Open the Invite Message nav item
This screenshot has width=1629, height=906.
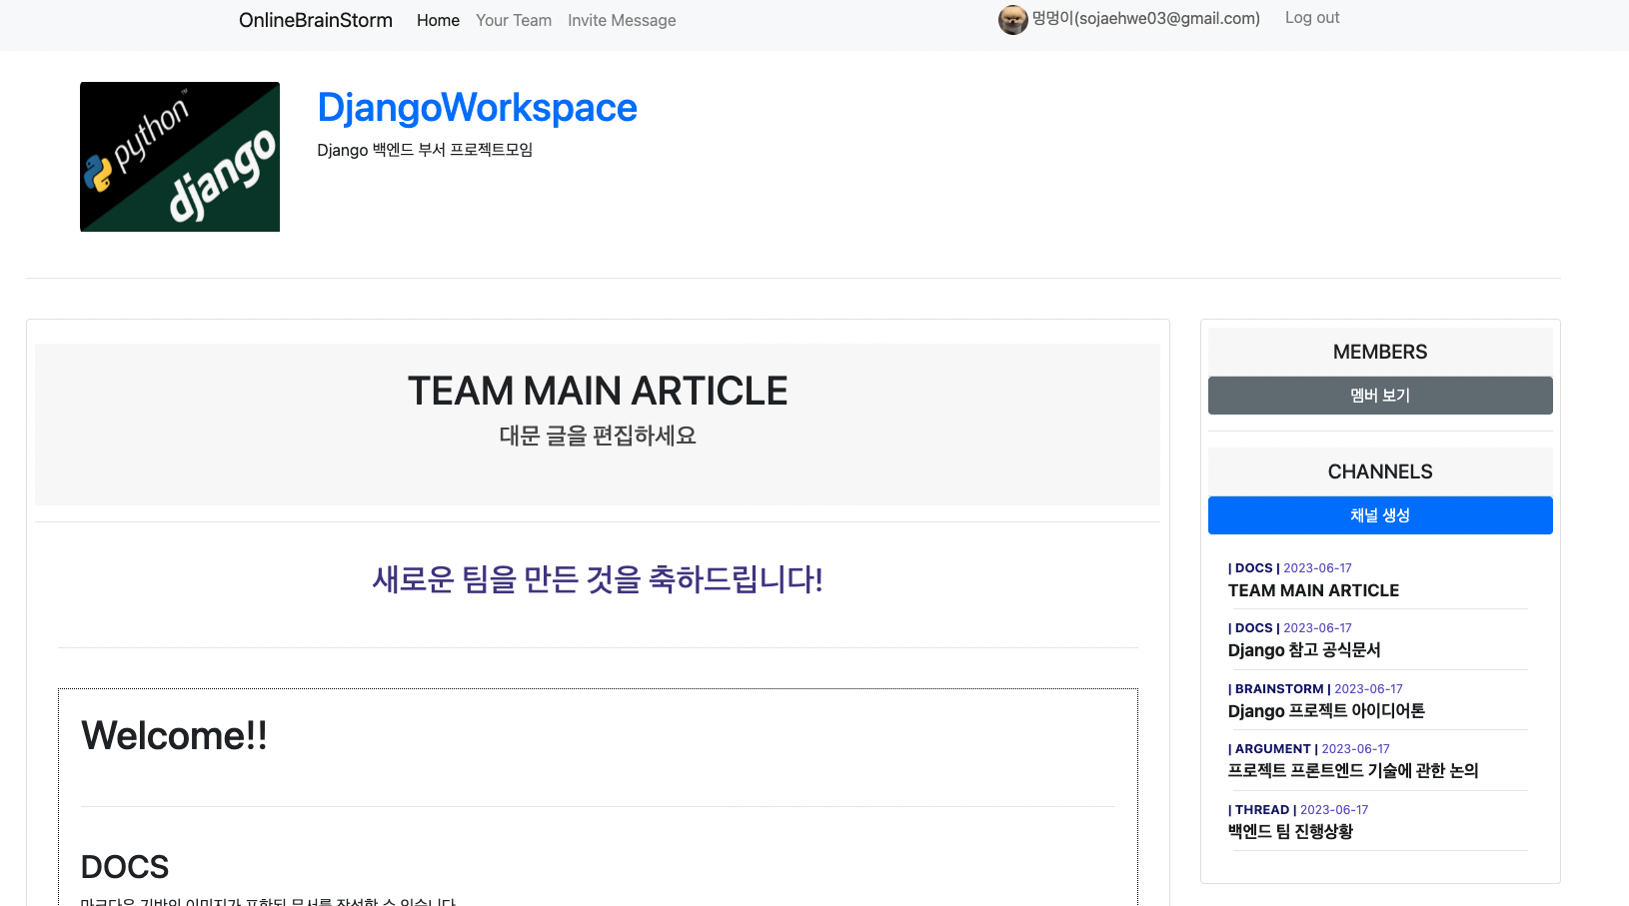[622, 20]
